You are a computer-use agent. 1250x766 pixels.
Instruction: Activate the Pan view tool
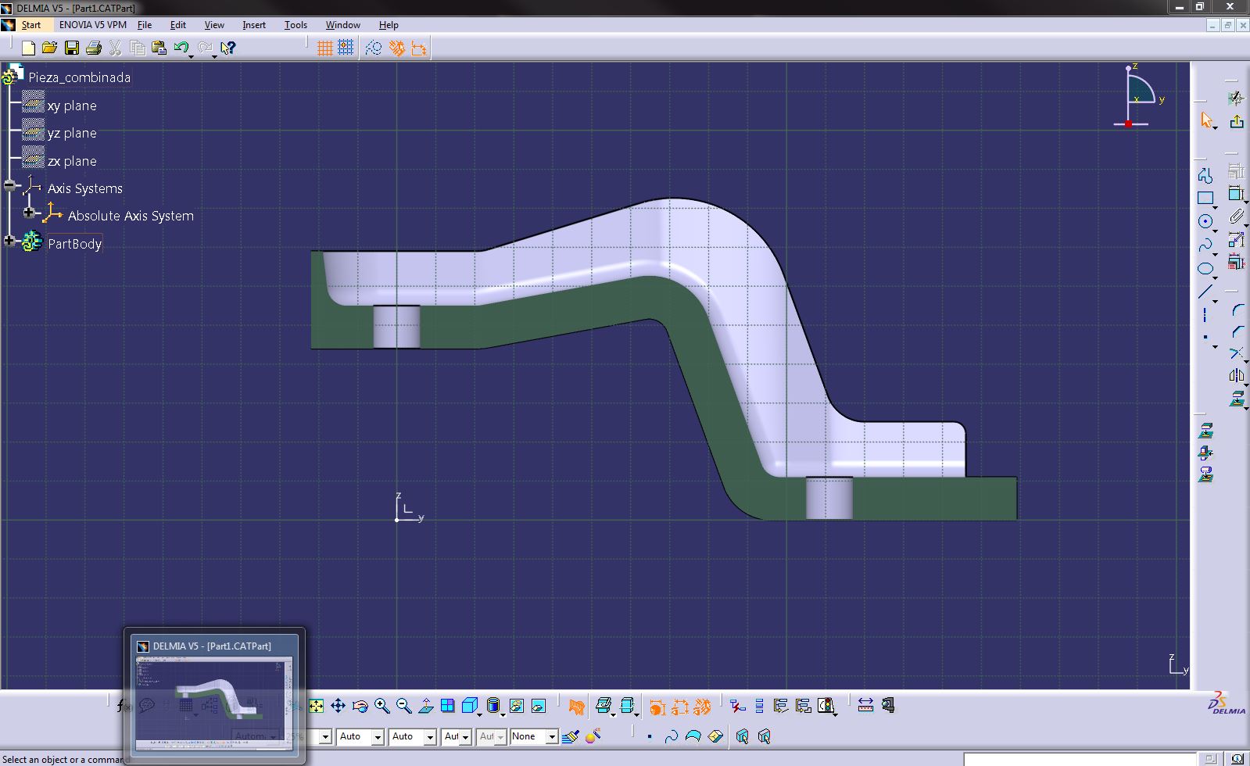click(x=338, y=706)
